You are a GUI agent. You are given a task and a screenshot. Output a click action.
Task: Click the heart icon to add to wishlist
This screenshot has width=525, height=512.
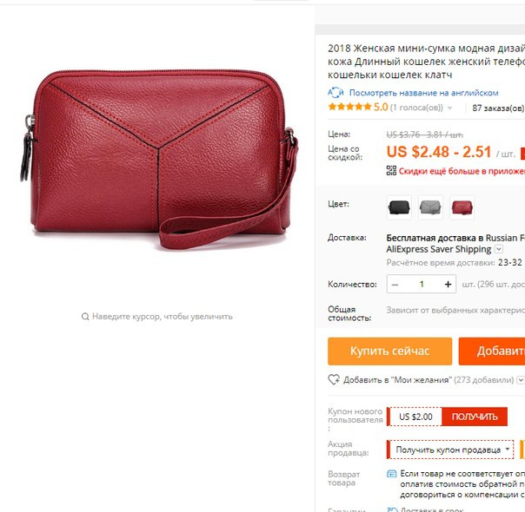click(334, 379)
